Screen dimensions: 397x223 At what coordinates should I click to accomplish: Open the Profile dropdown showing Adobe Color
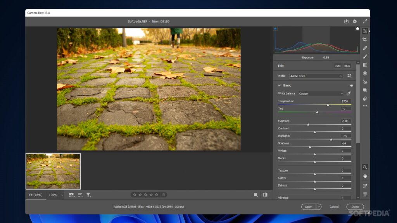[316, 76]
